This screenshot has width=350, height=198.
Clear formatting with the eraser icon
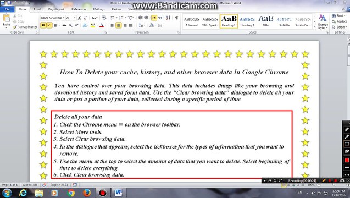coord(104,18)
